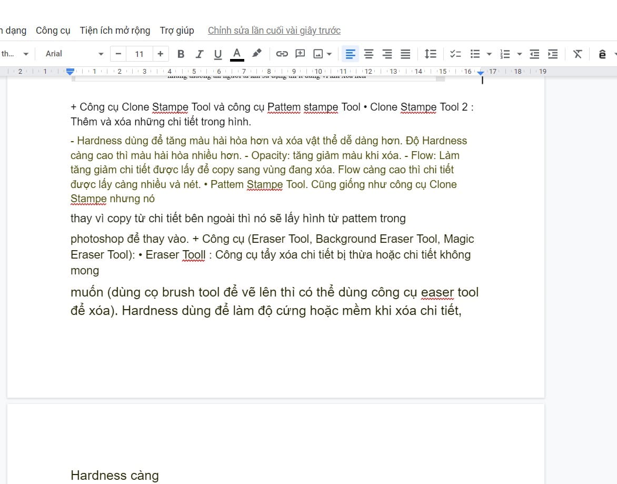Image resolution: width=617 pixels, height=484 pixels.
Task: Insert a link with the chain icon
Action: point(282,54)
